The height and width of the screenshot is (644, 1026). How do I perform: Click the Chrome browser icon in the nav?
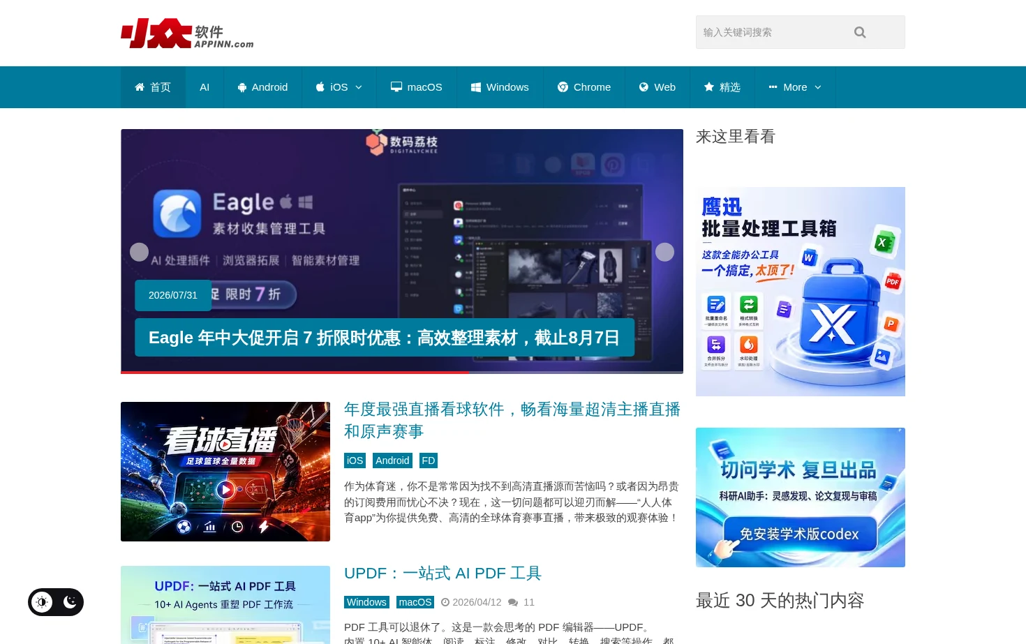click(563, 87)
